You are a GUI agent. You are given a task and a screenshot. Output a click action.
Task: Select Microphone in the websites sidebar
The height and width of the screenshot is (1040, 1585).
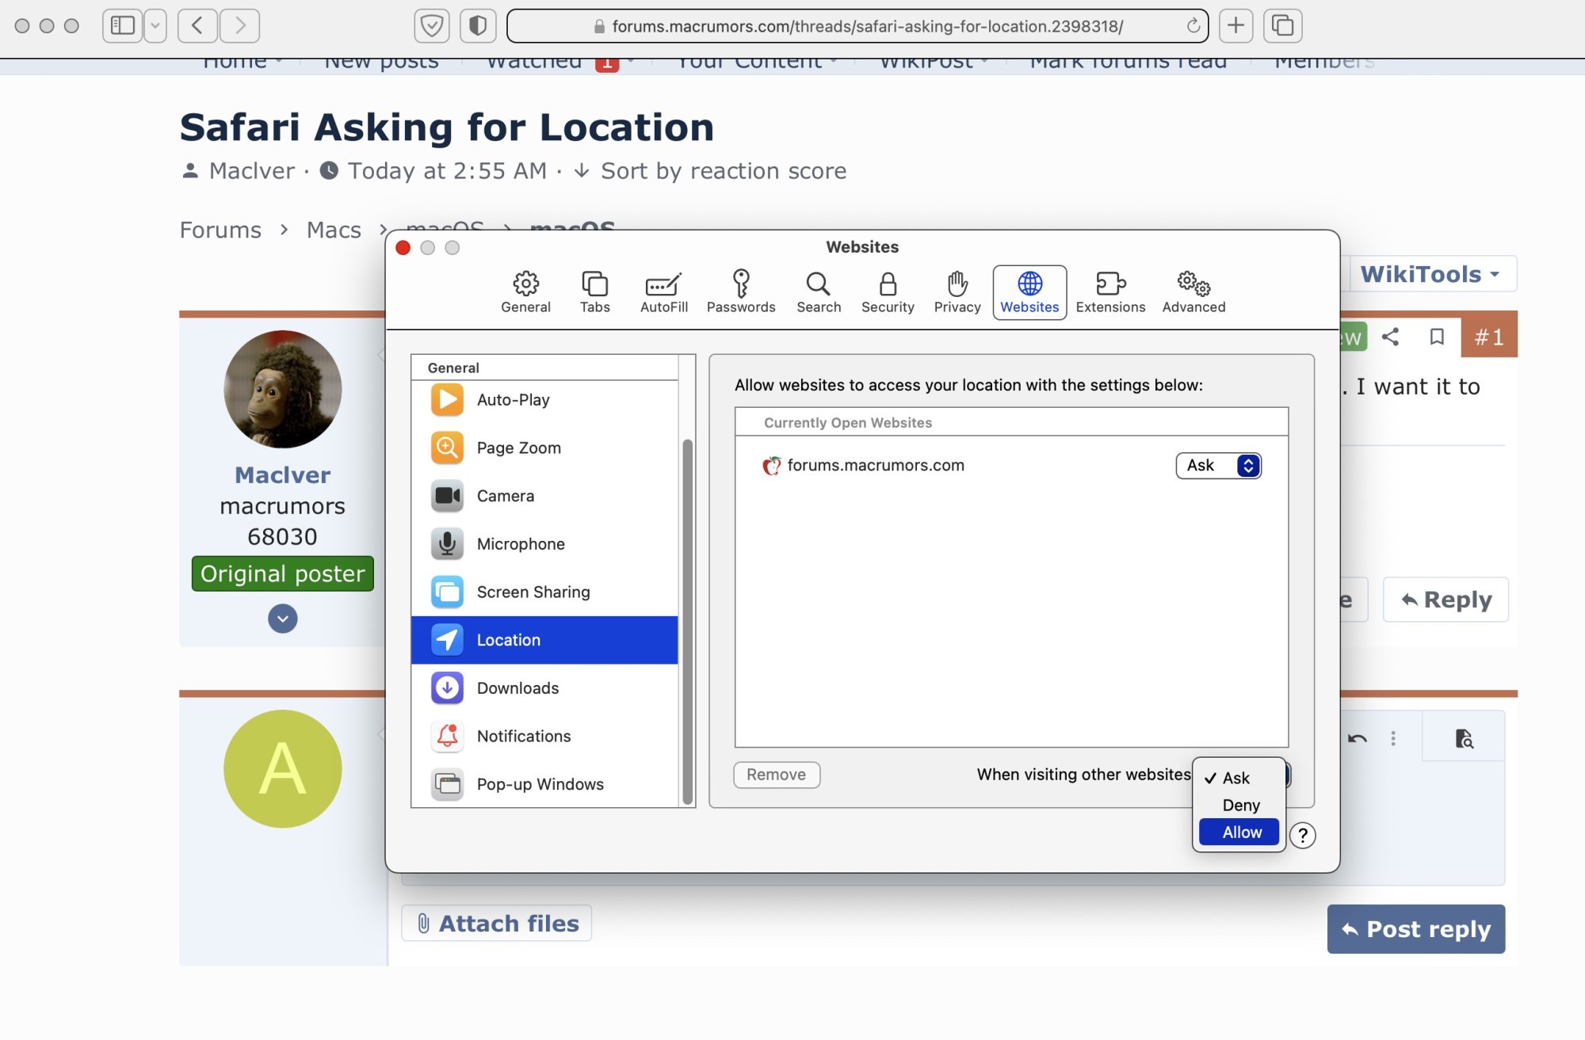(520, 544)
